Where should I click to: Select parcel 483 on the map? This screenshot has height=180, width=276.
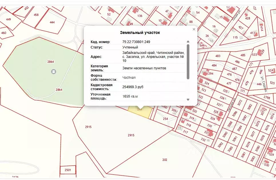click(218, 56)
